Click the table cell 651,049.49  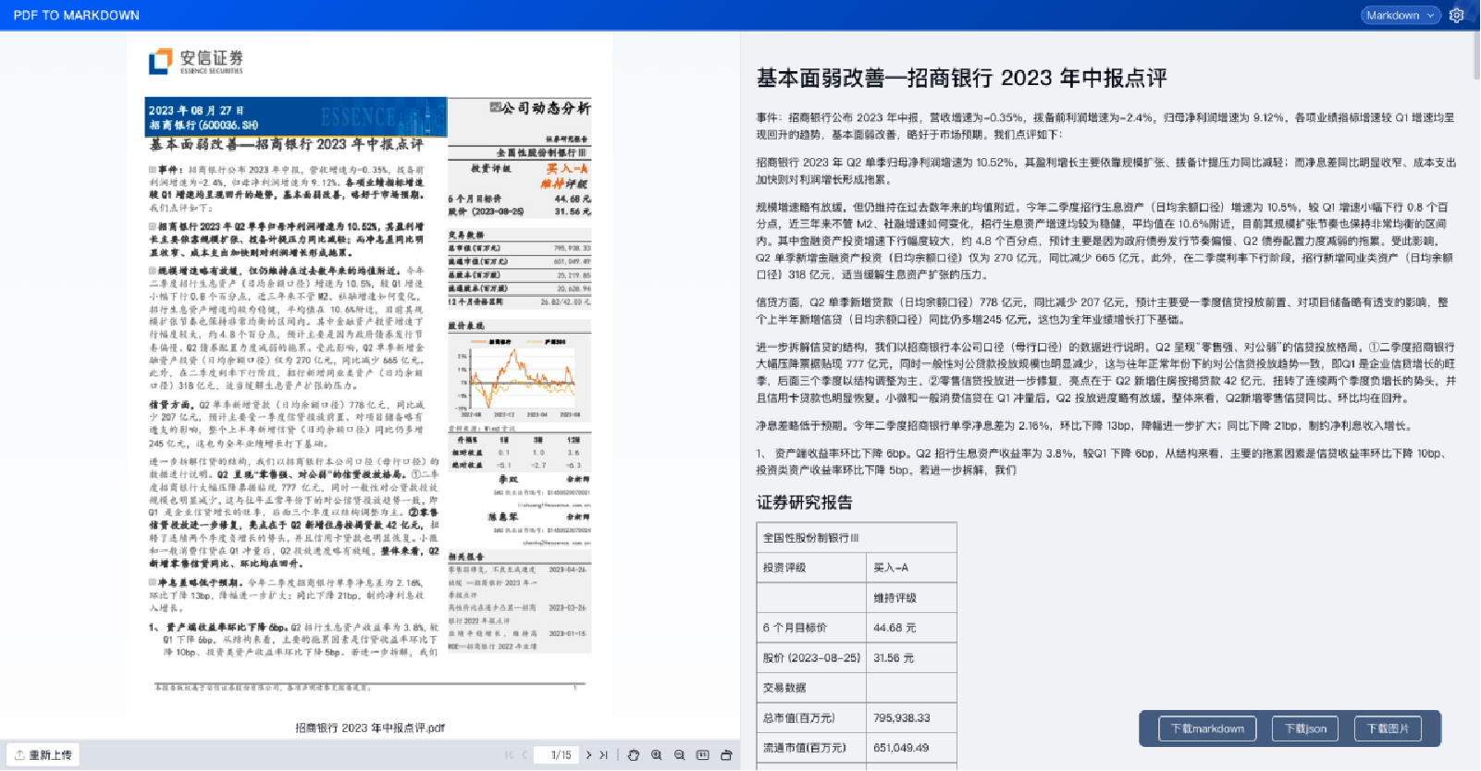pyautogui.click(x=911, y=748)
